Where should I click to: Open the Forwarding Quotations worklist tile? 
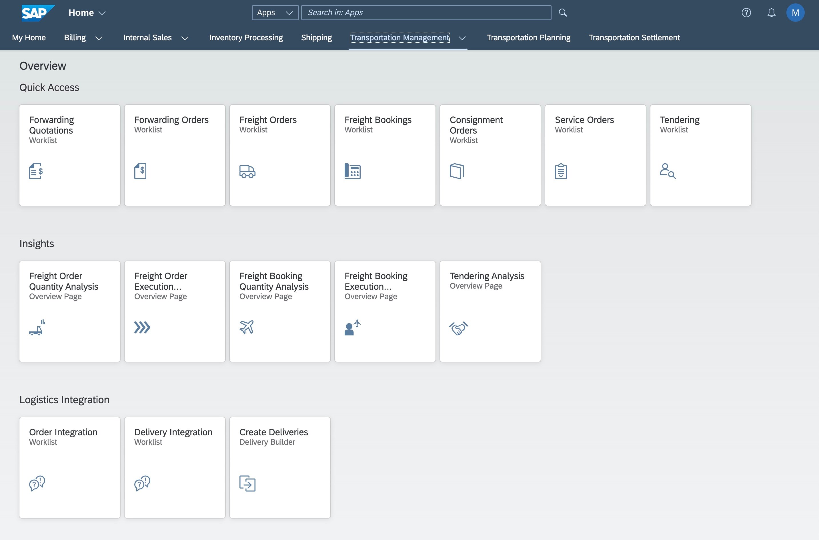[69, 155]
